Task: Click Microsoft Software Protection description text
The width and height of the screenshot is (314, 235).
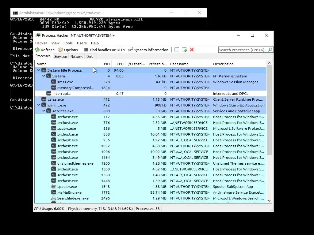Action: point(239,129)
